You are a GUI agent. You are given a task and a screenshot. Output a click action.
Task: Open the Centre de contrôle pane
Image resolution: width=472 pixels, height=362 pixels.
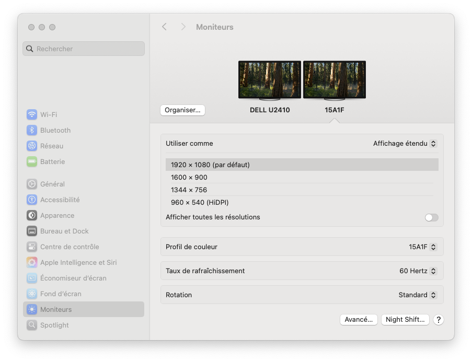pyautogui.click(x=84, y=247)
